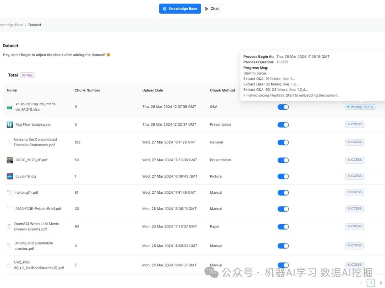Click the Chunk Number column header

(87, 90)
